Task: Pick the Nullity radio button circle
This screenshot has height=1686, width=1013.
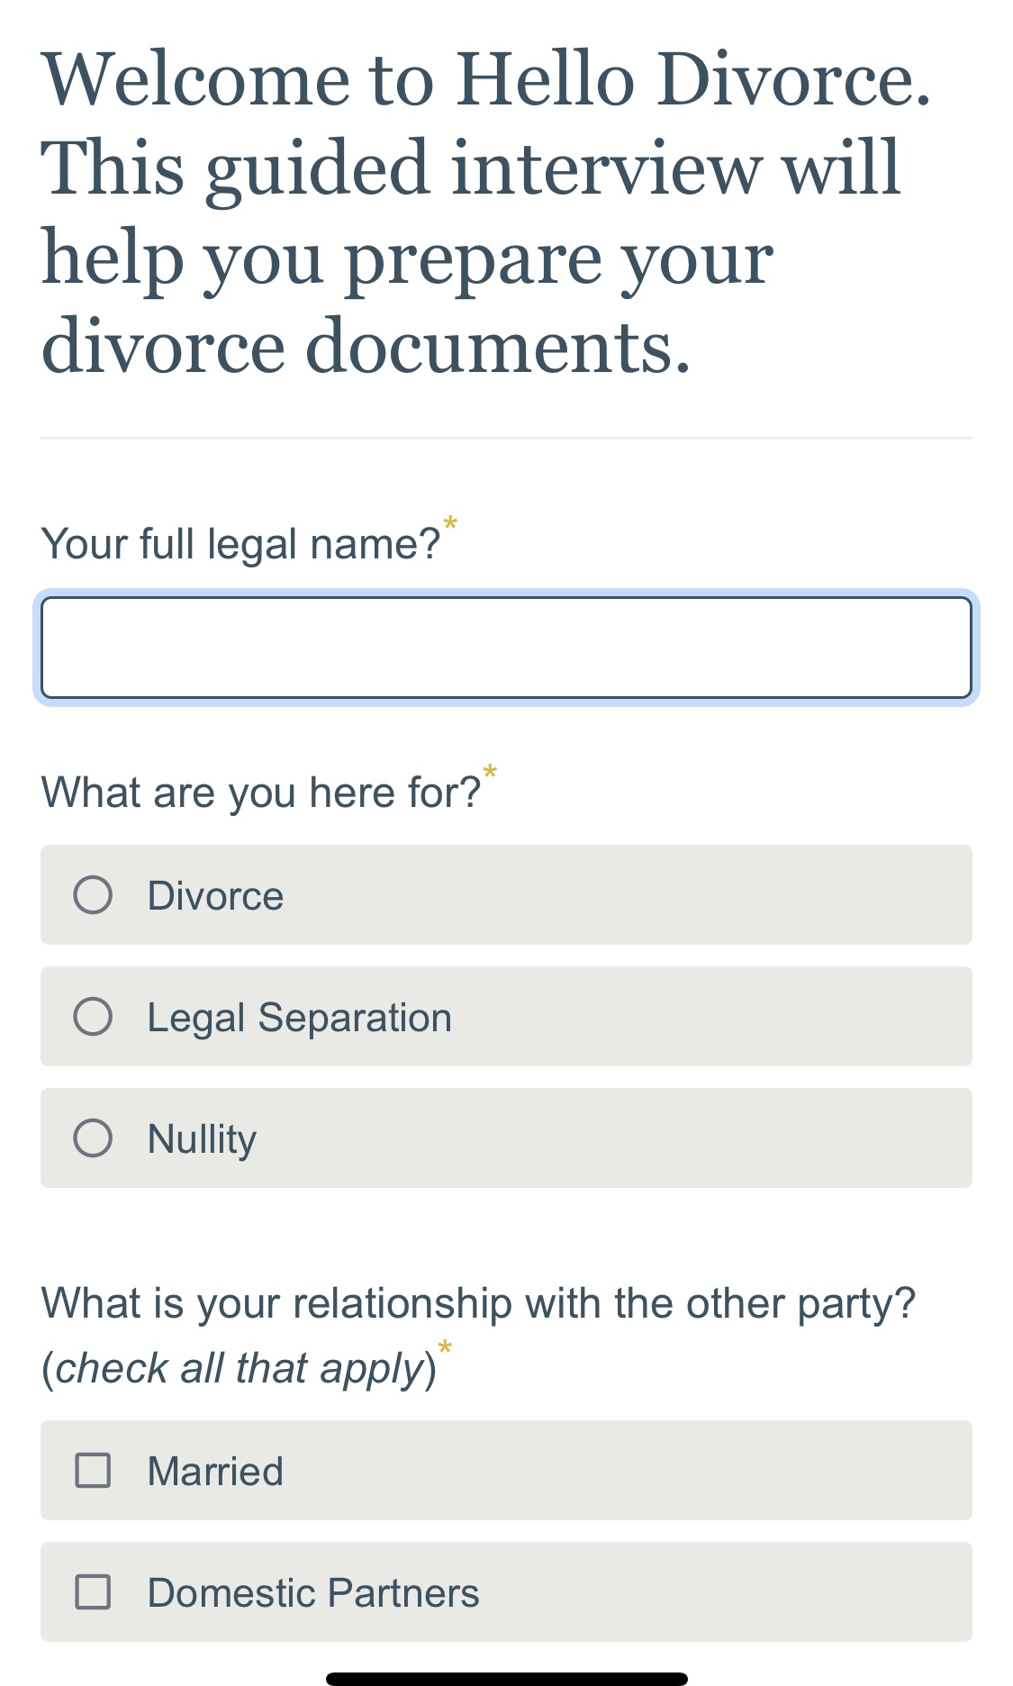Action: coord(93,1138)
